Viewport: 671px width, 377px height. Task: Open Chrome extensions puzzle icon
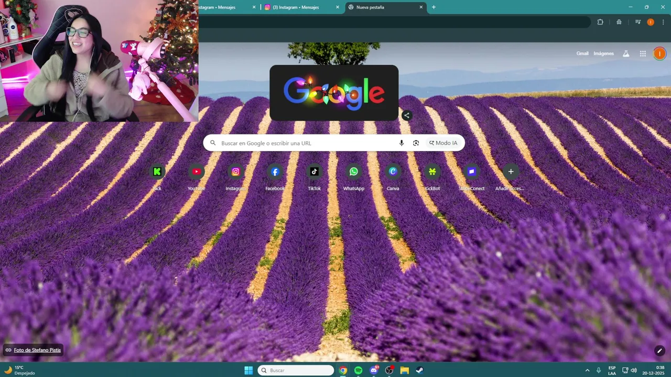(600, 22)
